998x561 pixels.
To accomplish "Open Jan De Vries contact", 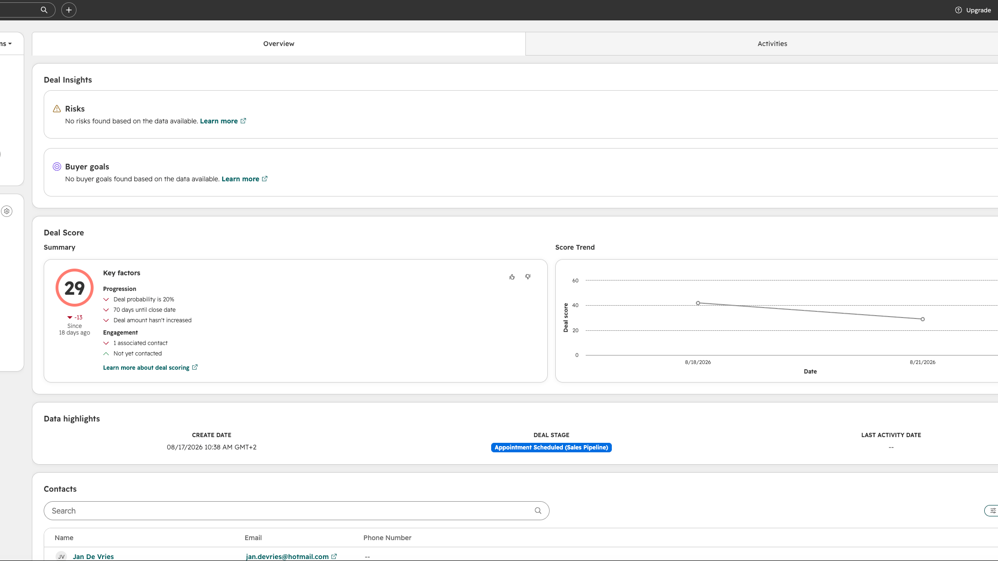I will [93, 557].
